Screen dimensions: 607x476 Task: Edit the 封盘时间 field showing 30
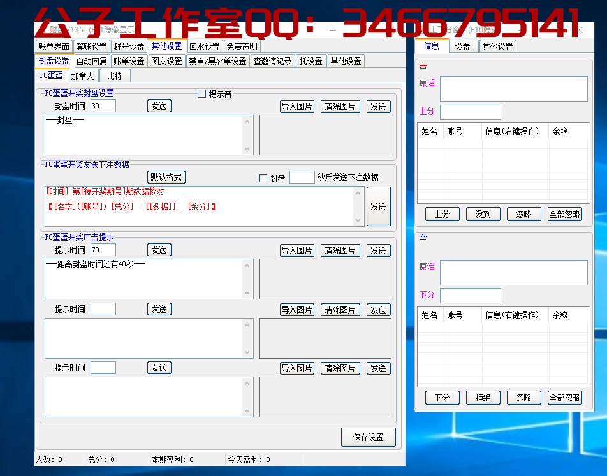pos(103,106)
